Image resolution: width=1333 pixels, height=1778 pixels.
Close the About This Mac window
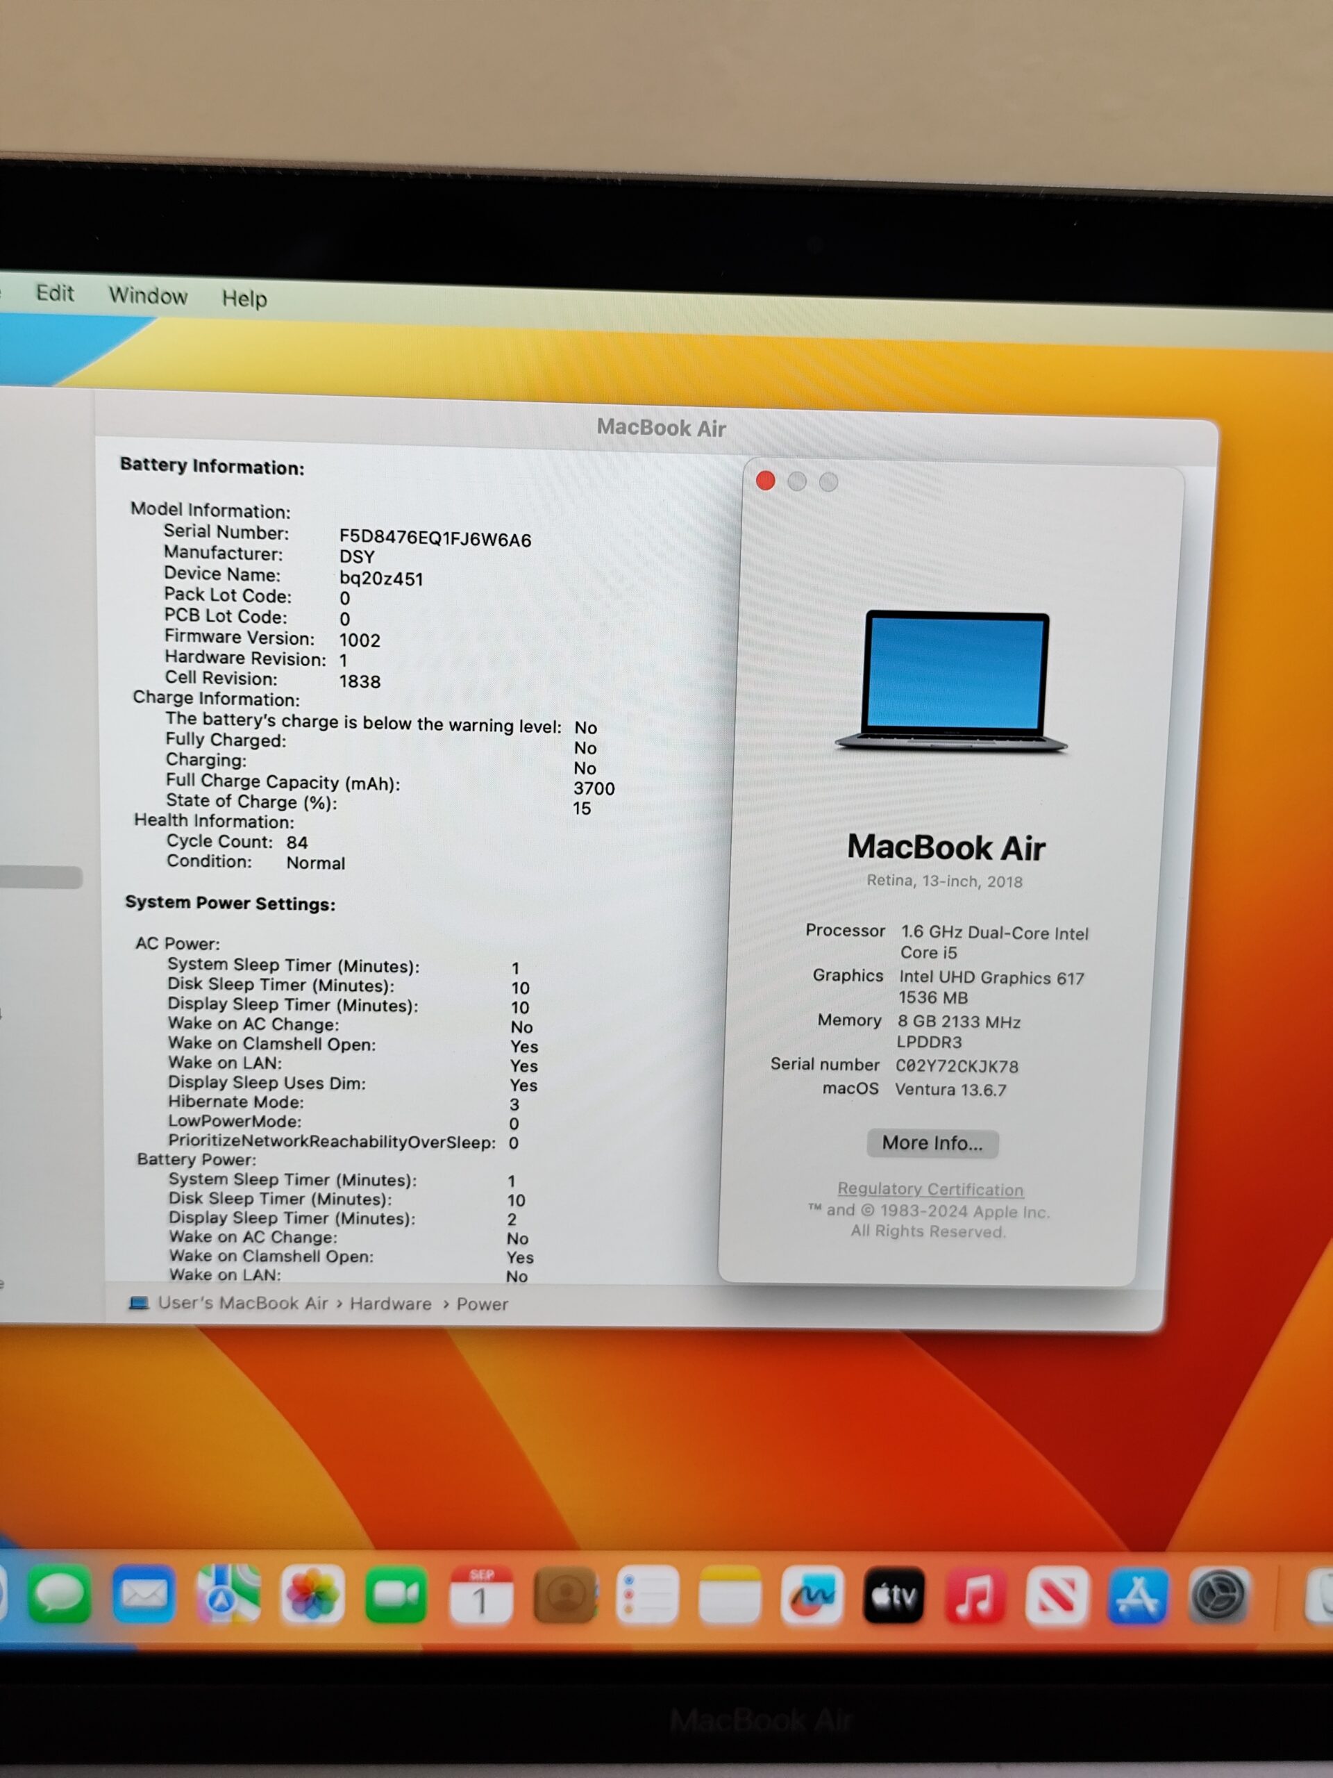pyautogui.click(x=766, y=481)
